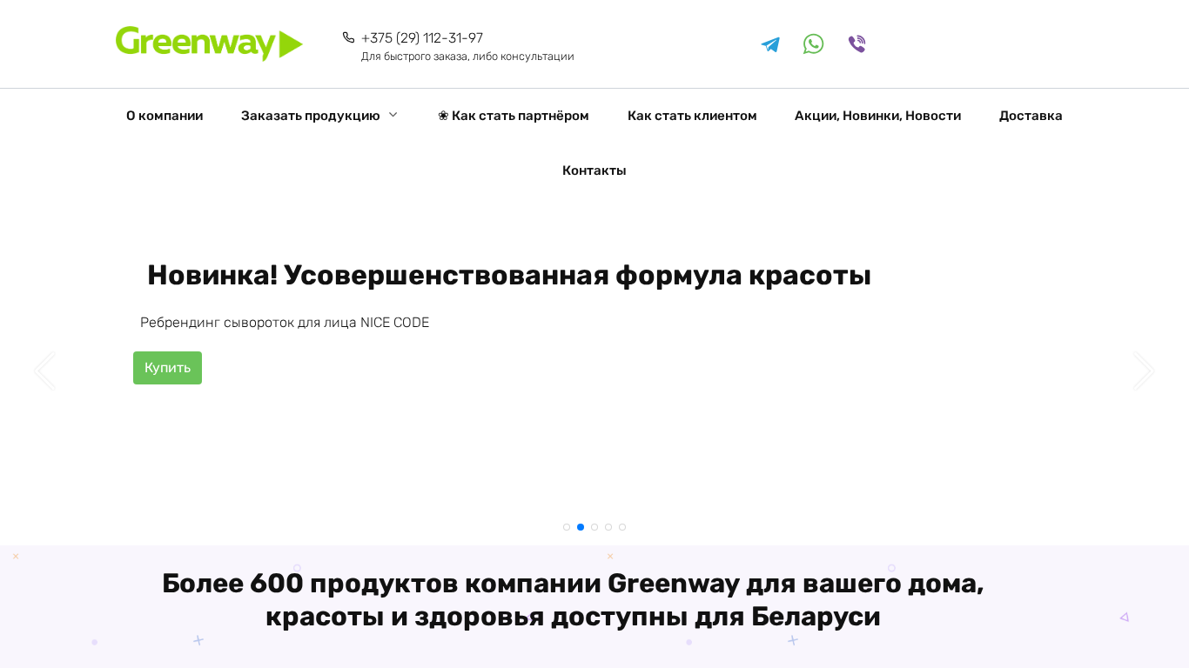
Task: Open the Viber contact icon
Action: click(x=856, y=44)
